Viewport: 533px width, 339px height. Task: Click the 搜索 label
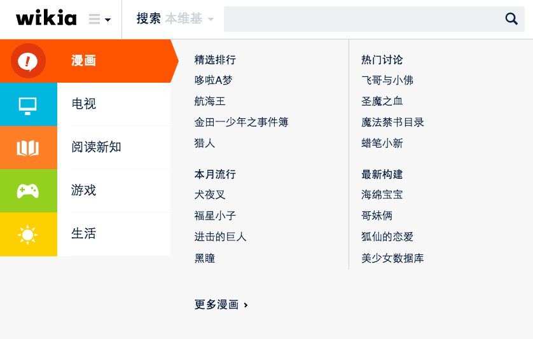coord(149,18)
